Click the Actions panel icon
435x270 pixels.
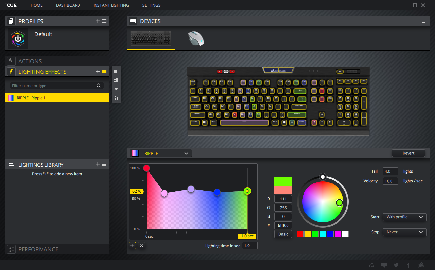[11, 61]
